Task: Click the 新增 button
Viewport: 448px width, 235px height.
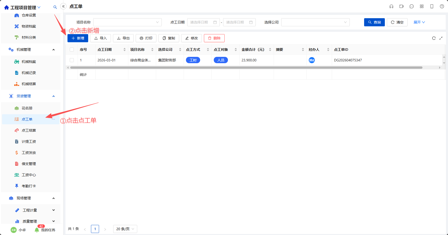Action: point(78,38)
